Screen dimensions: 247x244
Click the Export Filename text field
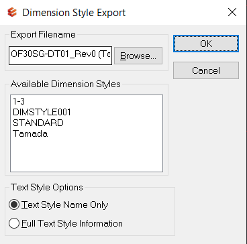coord(60,56)
